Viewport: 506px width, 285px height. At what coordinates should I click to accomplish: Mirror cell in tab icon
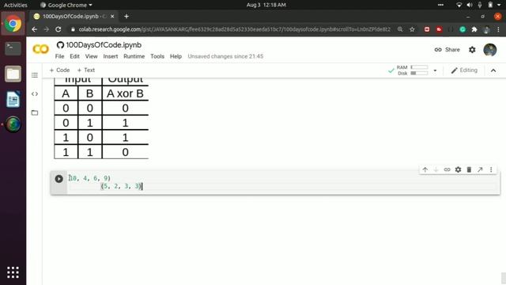pyautogui.click(x=480, y=169)
